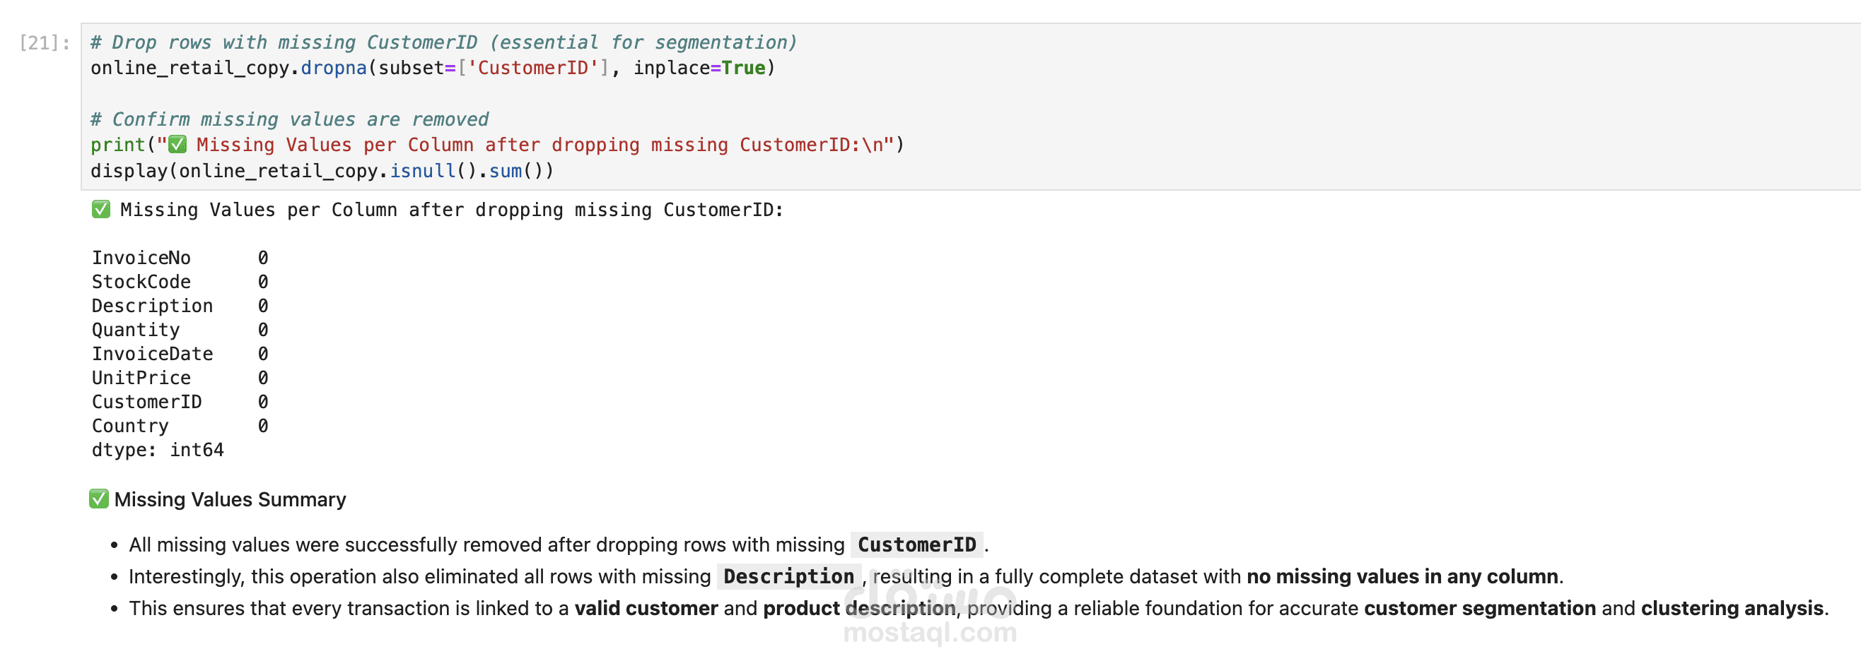1861x661 pixels.
Task: Click the checkmark beside the Missing Values Summary heading
Action: click(99, 499)
